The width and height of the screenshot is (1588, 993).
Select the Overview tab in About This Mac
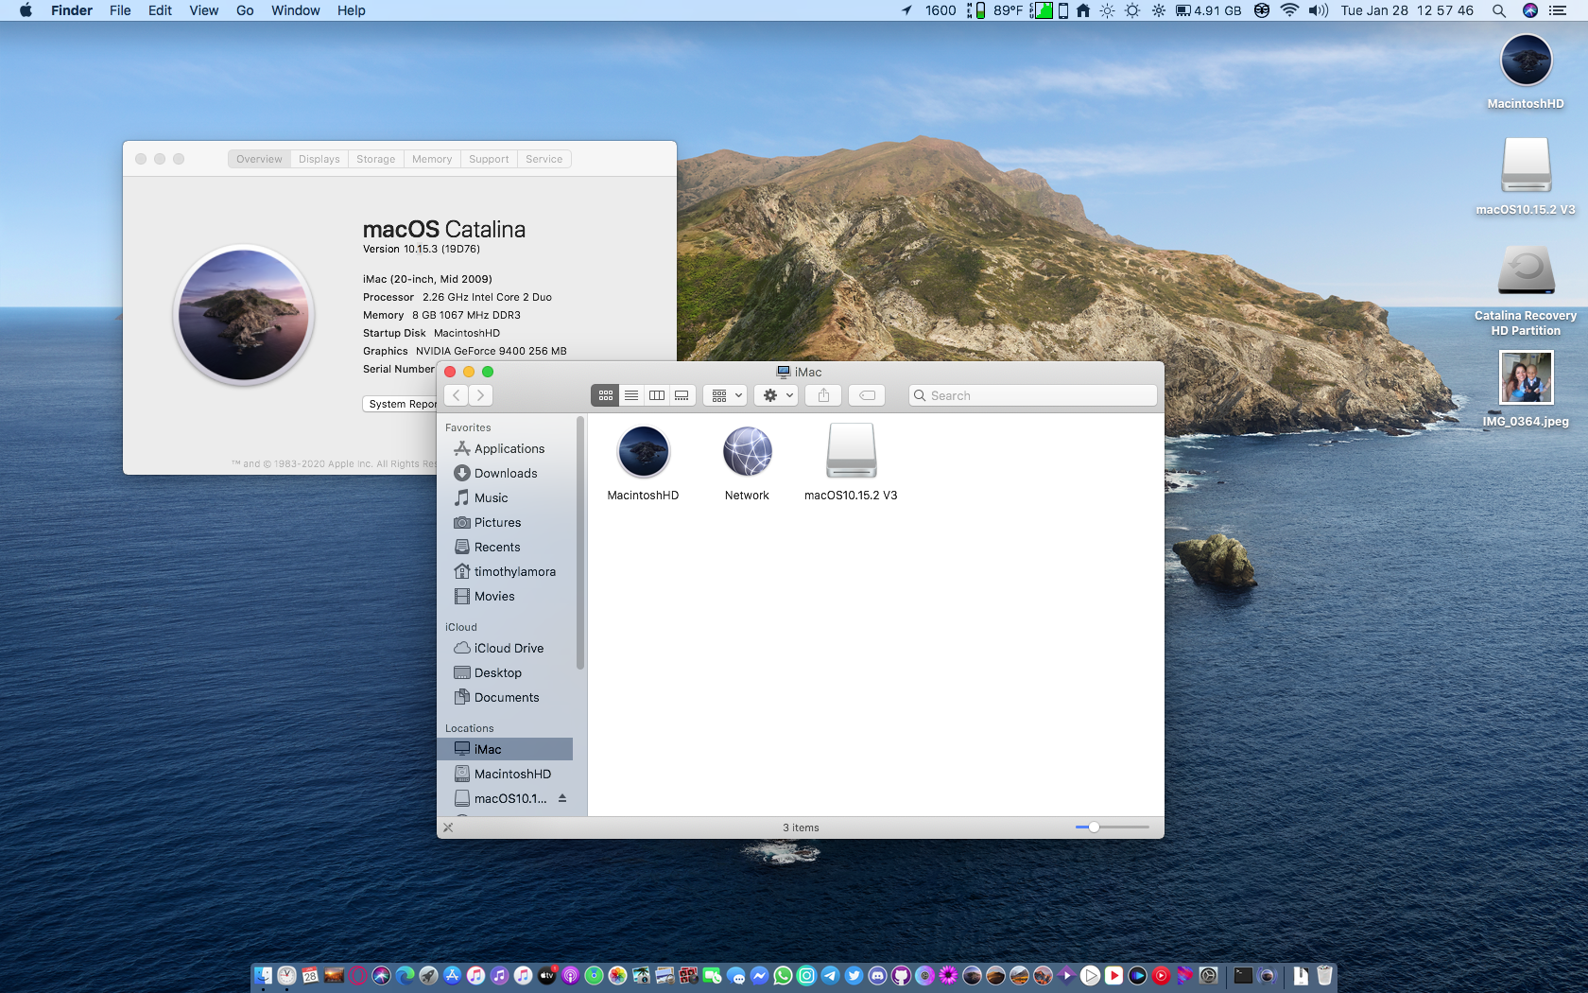tap(259, 159)
